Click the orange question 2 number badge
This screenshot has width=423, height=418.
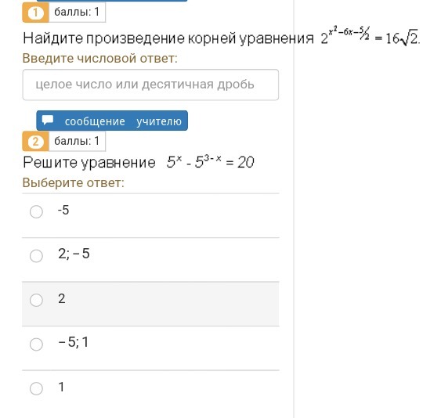(x=35, y=141)
